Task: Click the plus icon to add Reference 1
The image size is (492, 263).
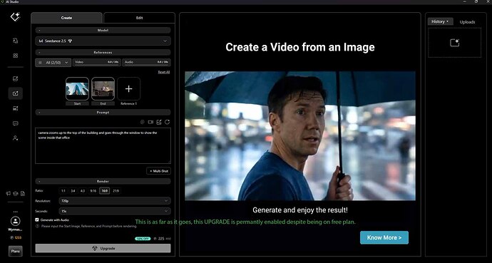Action: (x=128, y=88)
